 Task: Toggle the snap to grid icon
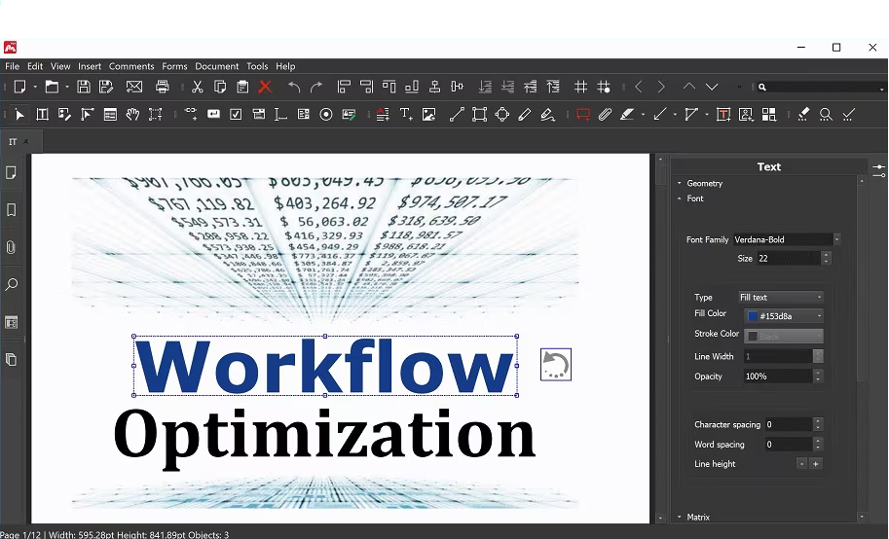pos(604,87)
